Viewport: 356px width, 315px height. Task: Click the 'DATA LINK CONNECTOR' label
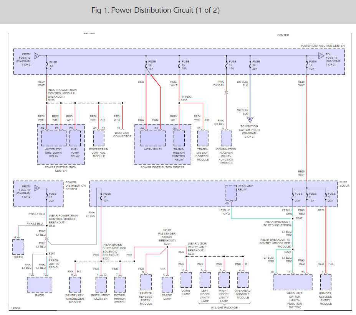[122, 135]
